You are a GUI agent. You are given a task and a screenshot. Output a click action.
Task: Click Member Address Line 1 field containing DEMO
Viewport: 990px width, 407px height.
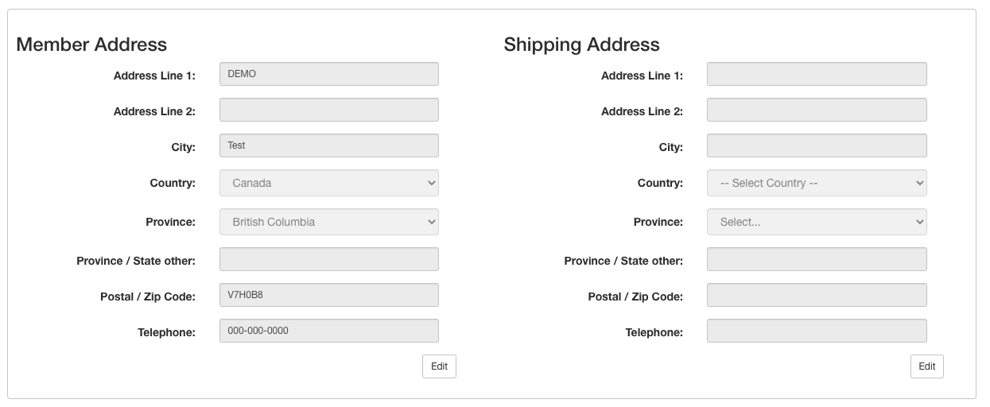tap(328, 74)
